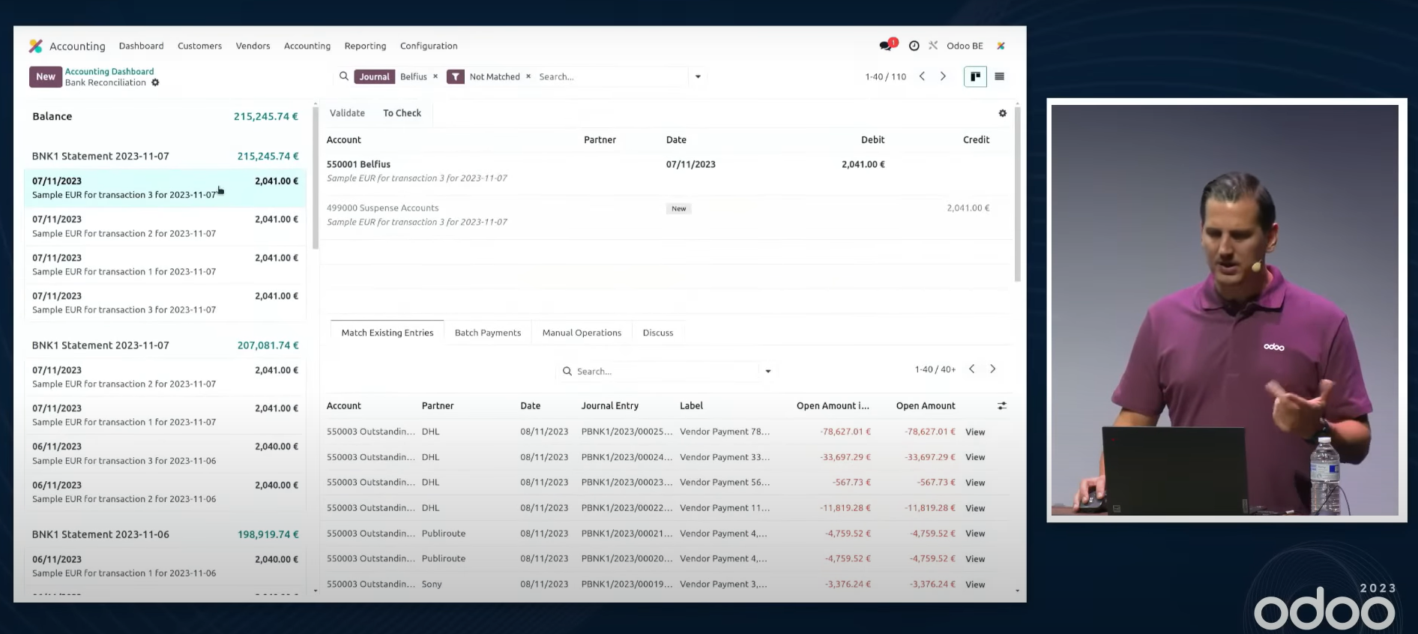Expand the top search options dropdown
This screenshot has width=1418, height=634.
pos(698,76)
